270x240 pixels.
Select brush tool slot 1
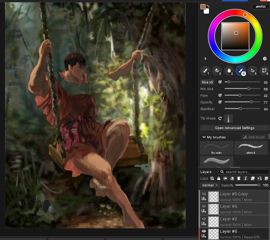coord(205,71)
